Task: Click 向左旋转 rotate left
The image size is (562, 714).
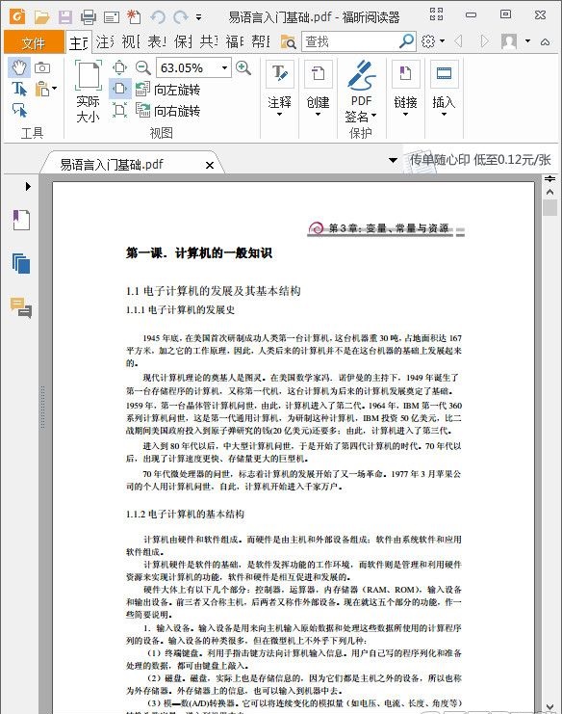Action: (x=167, y=90)
